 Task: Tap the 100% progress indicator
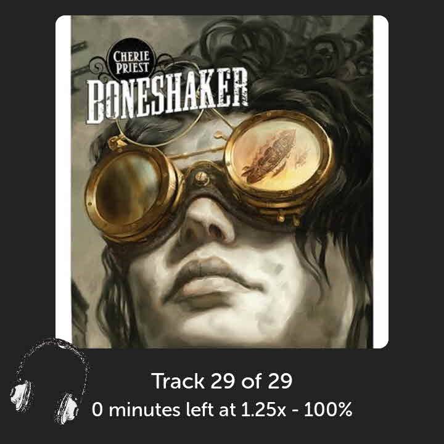[x=328, y=409]
